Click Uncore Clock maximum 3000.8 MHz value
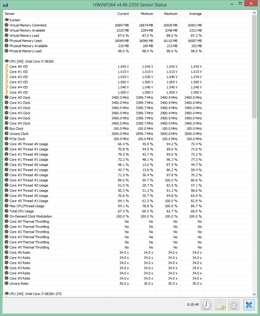 click(x=169, y=134)
